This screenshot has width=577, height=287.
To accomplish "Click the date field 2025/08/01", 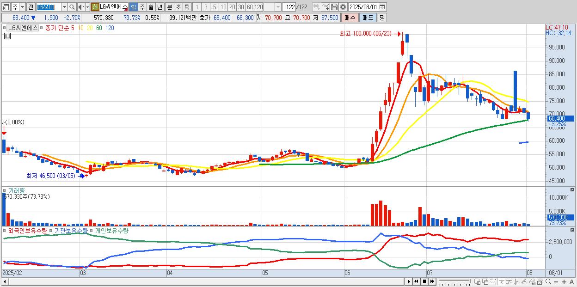I will tap(363, 7).
